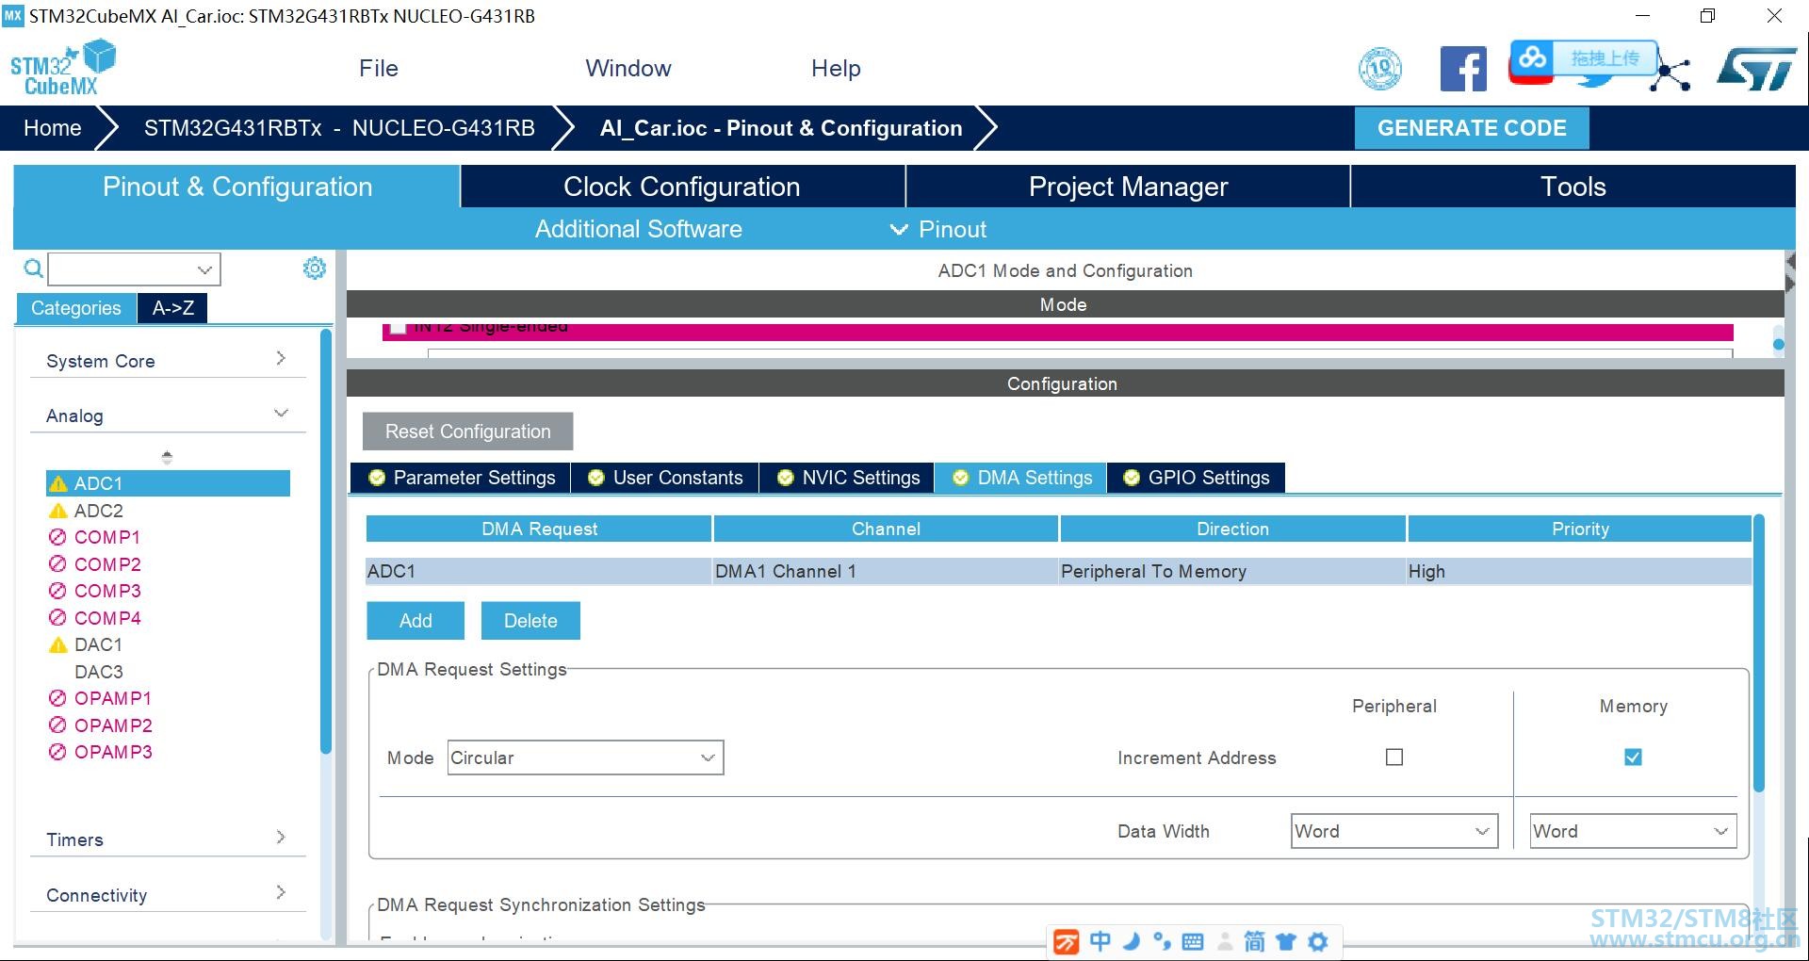Screen dimensions: 1809x961
Task: Open the Facebook link icon
Action: click(1463, 69)
